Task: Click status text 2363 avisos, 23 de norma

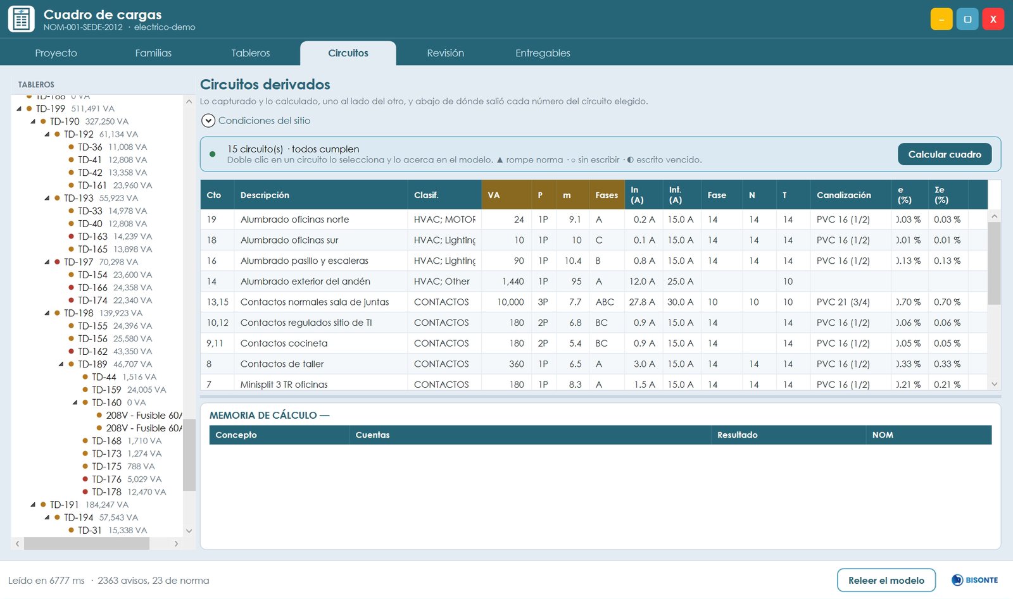Action: [x=153, y=580]
